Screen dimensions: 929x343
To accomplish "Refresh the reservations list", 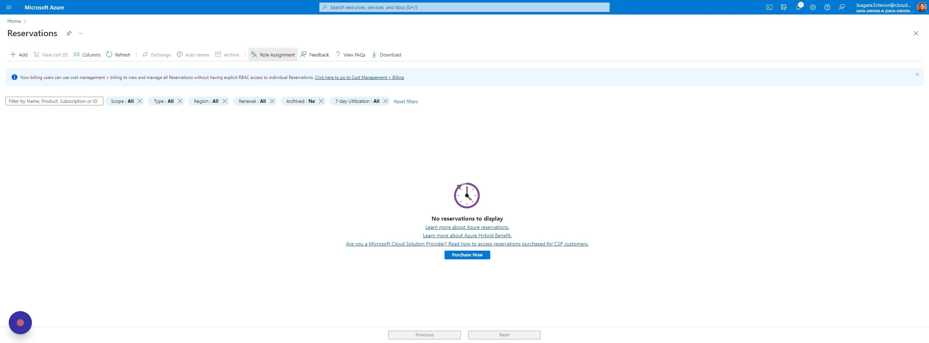I will tap(118, 55).
